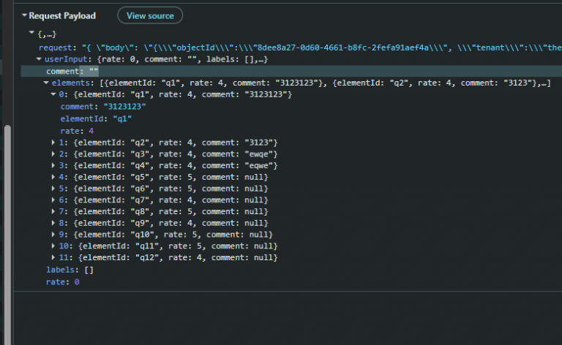
Task: Click the comment "3123123" value
Action: [x=124, y=107]
